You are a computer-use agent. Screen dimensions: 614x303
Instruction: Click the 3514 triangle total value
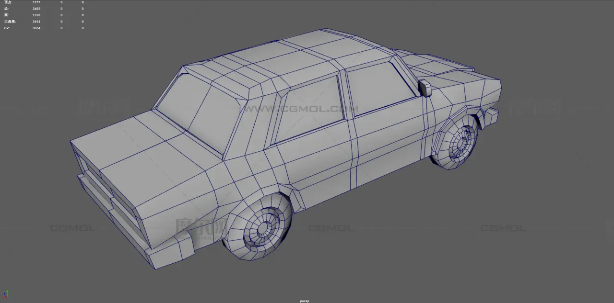pos(36,22)
